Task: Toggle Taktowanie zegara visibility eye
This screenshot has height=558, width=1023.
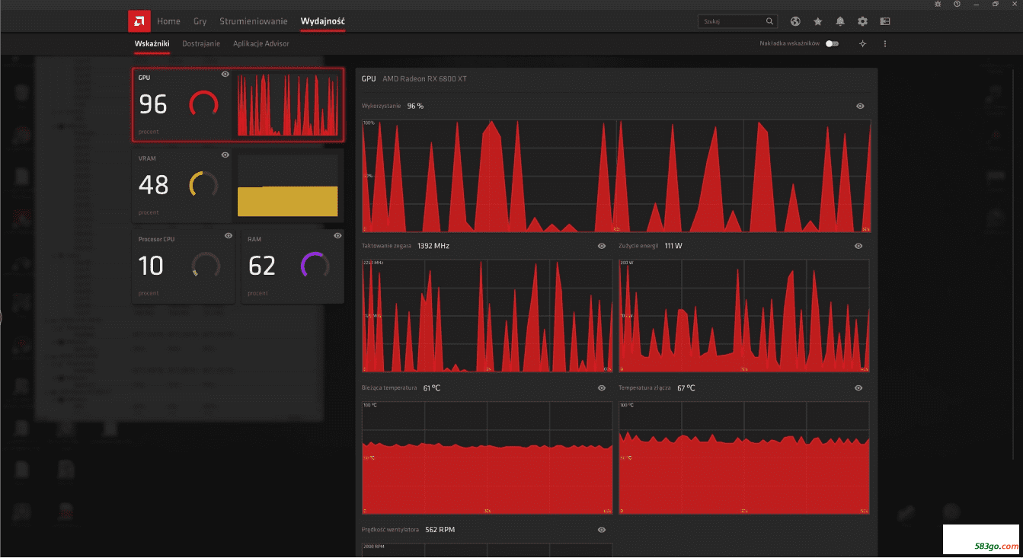Action: [x=602, y=246]
